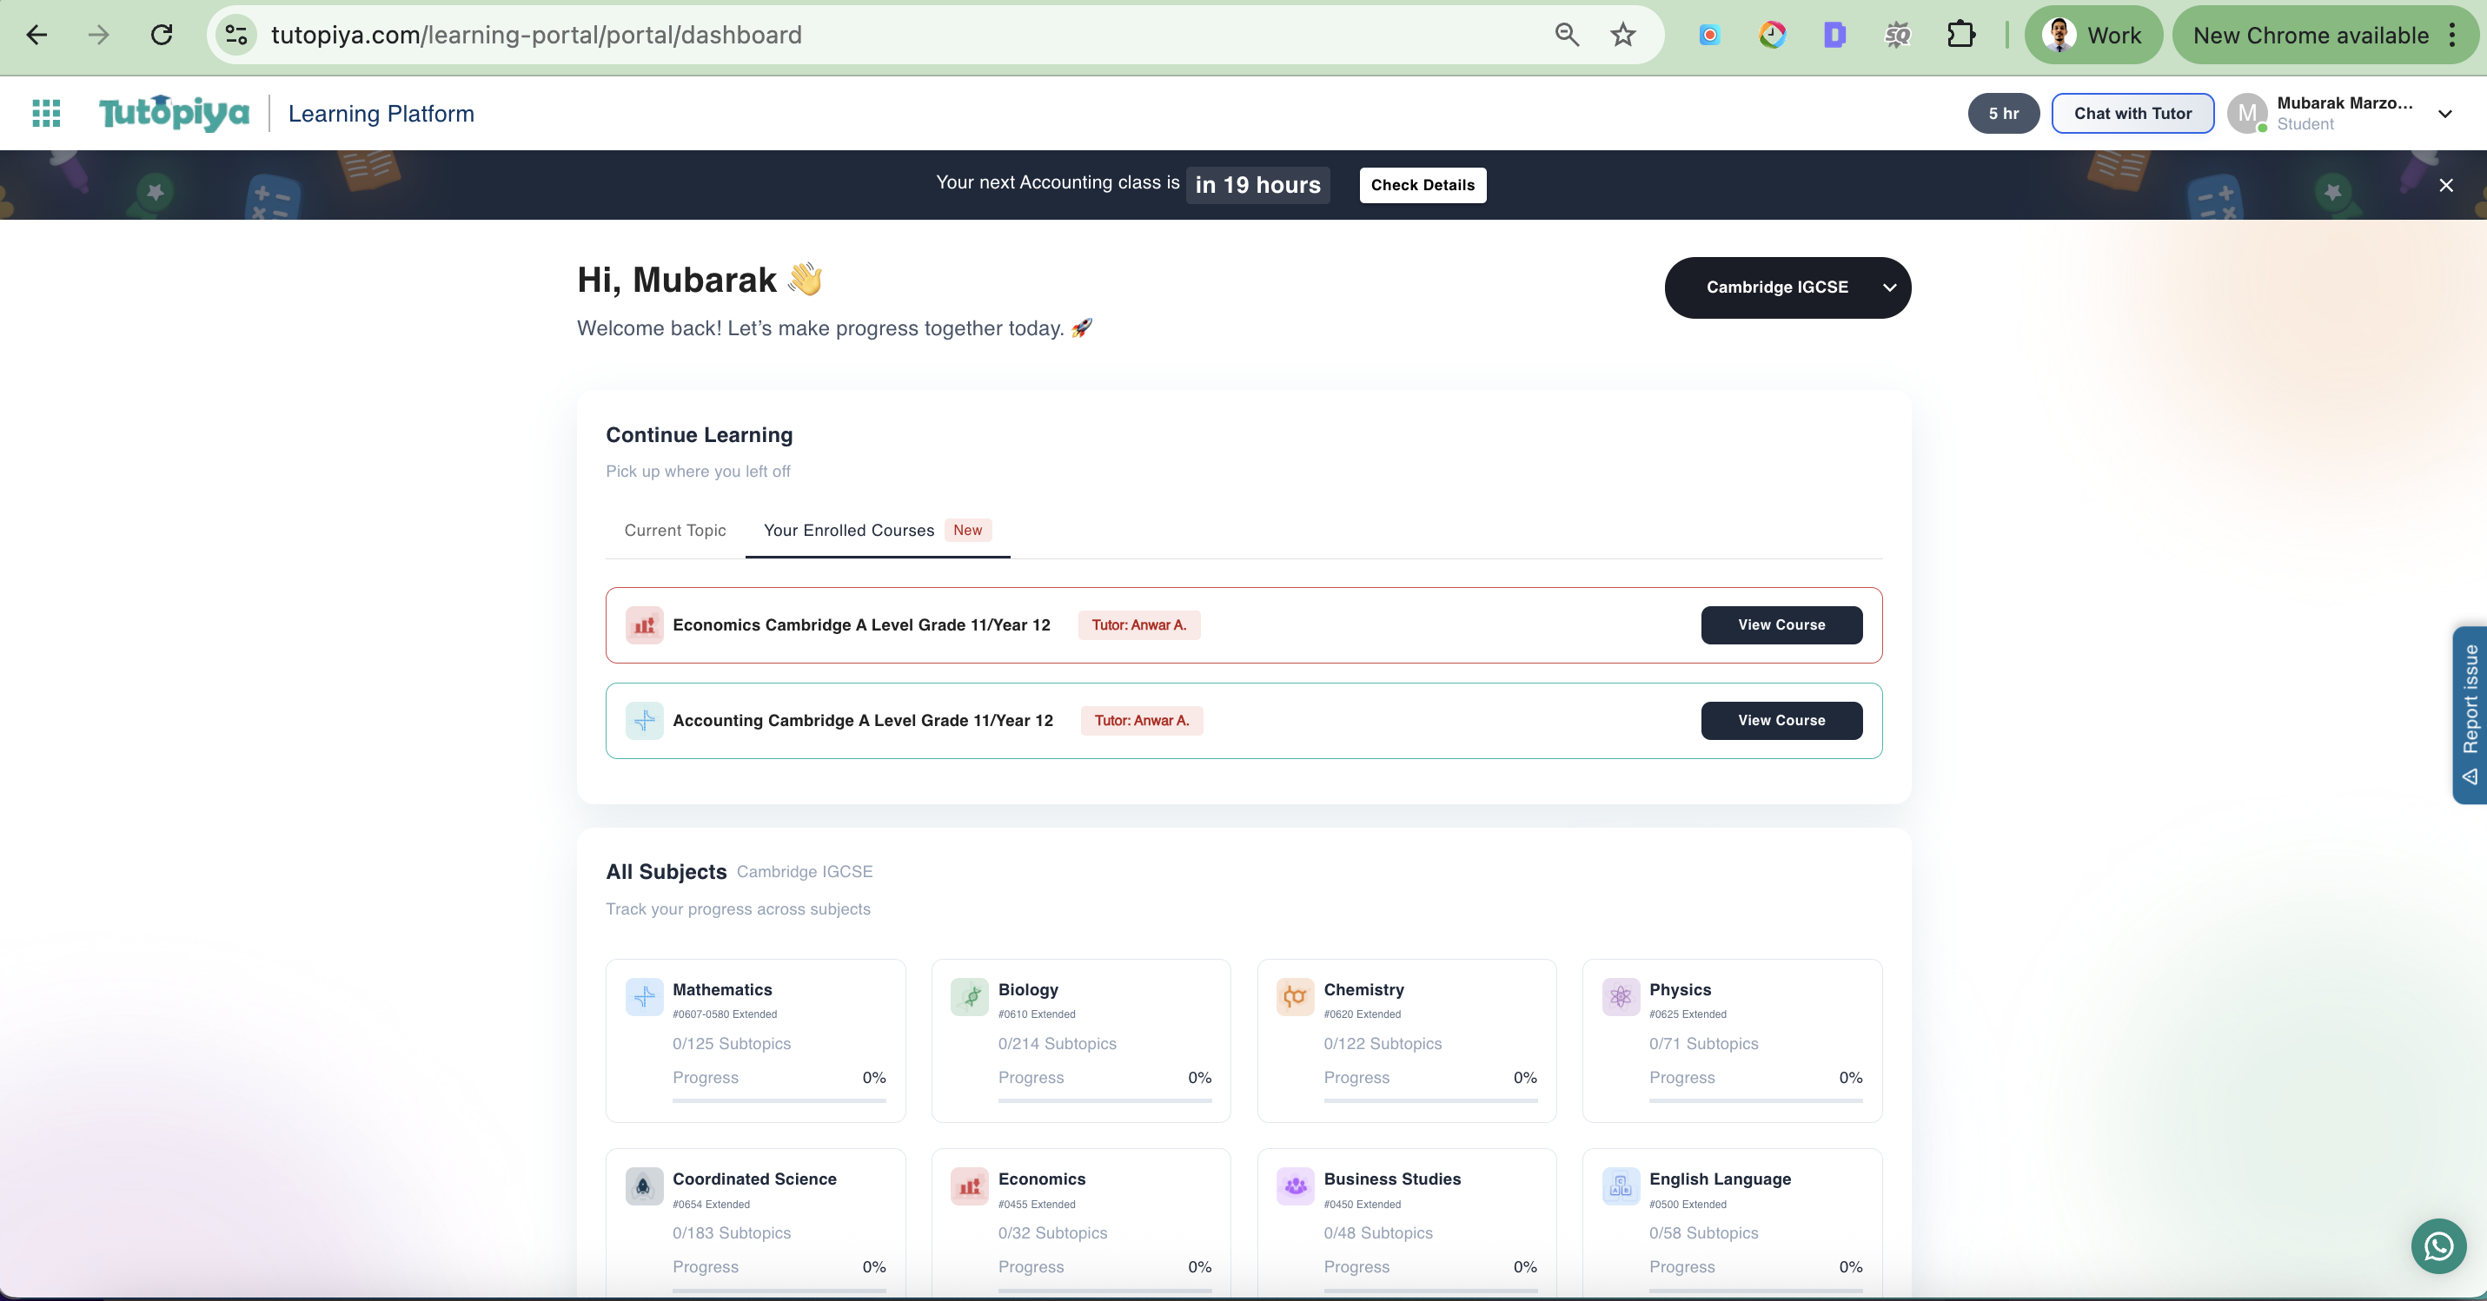Click View Course for Economics Cambridge A Level
2487x1301 pixels.
pyautogui.click(x=1781, y=624)
